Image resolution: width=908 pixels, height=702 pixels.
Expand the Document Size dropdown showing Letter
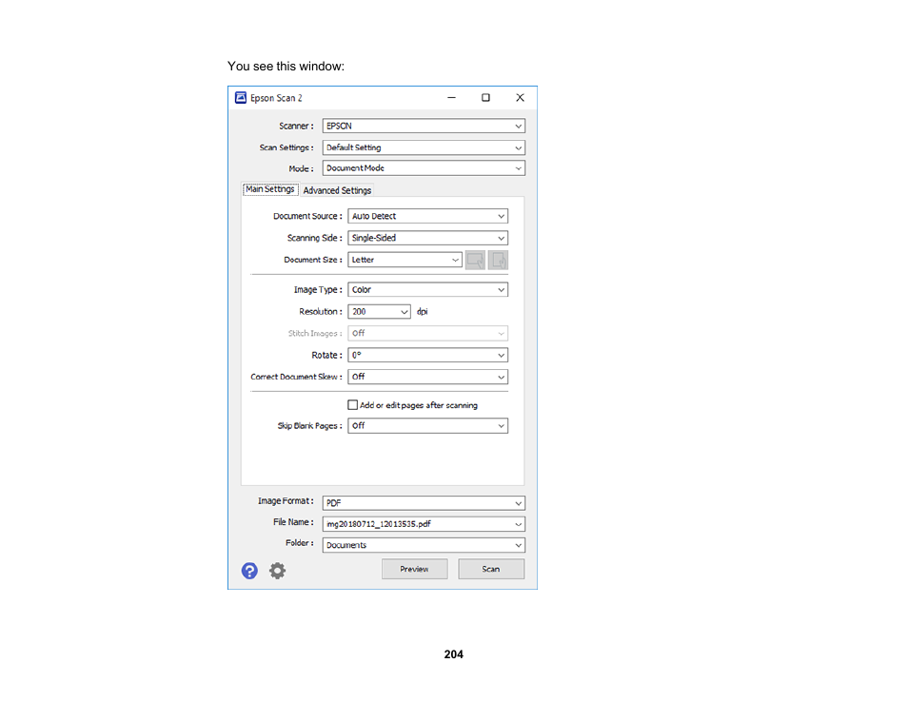(405, 260)
